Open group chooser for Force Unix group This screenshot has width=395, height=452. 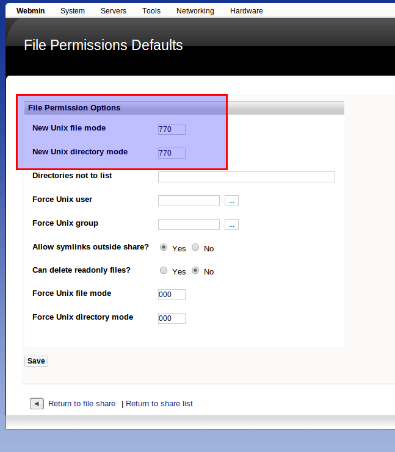point(231,224)
